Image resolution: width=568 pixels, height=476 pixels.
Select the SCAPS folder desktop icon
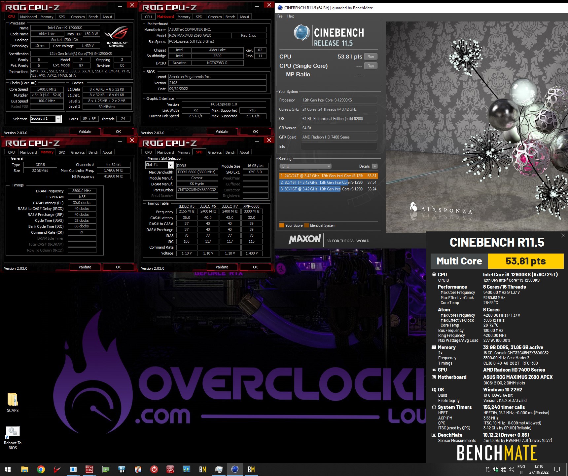(13, 402)
